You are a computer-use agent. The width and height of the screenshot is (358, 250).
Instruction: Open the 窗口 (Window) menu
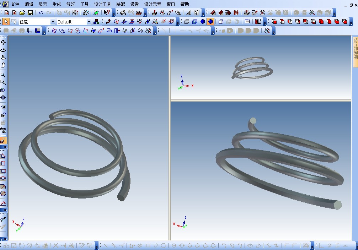171,4
